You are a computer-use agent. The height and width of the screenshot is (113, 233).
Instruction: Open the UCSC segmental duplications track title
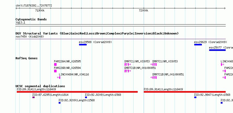point(40,86)
